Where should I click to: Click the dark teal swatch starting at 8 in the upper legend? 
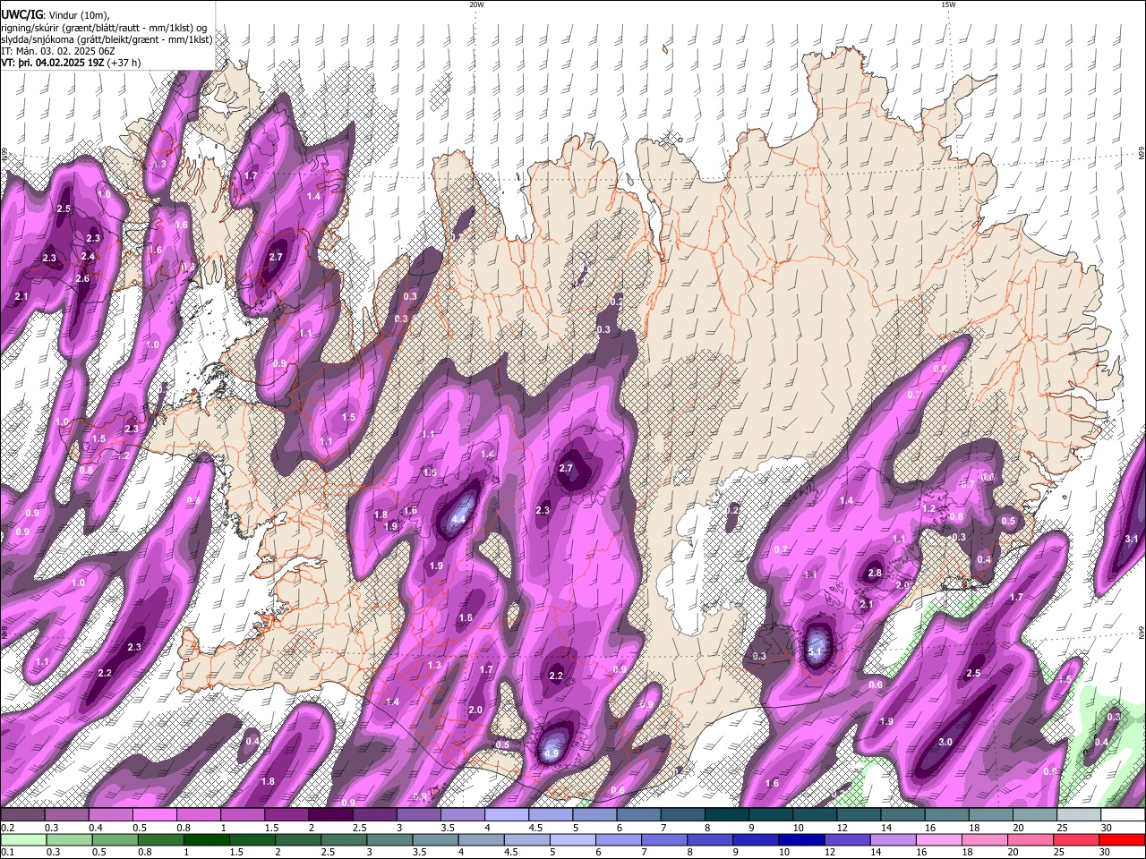coord(726,815)
